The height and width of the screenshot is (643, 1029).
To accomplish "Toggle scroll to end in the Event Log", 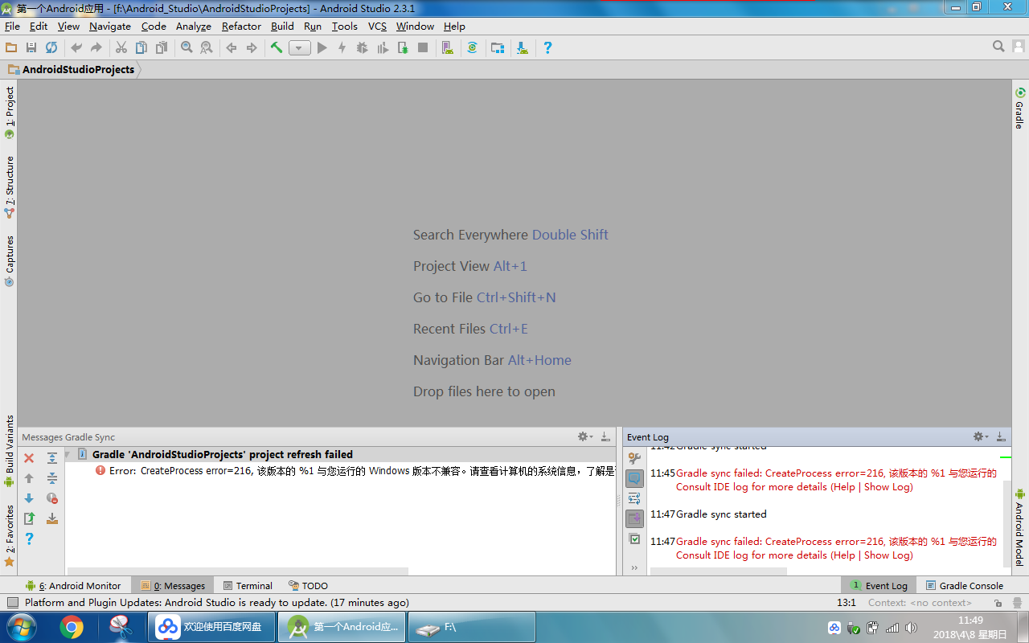I will (635, 519).
